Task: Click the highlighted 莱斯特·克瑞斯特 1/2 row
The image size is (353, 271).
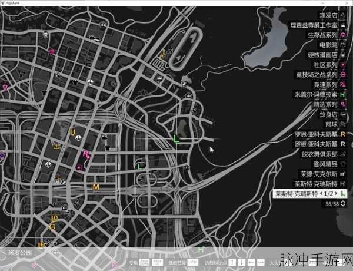Action: (x=310, y=194)
